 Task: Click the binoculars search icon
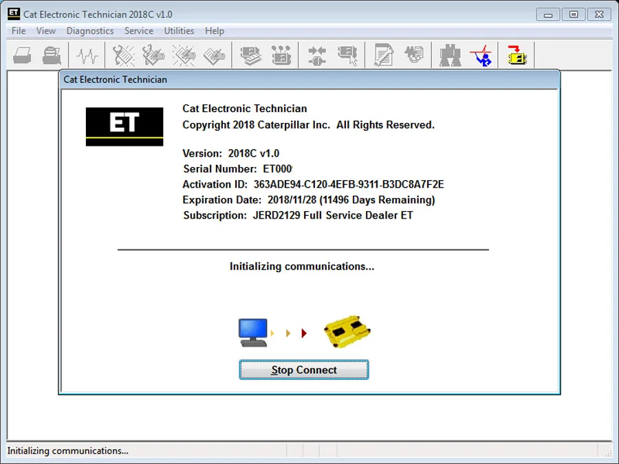pyautogui.click(x=450, y=56)
